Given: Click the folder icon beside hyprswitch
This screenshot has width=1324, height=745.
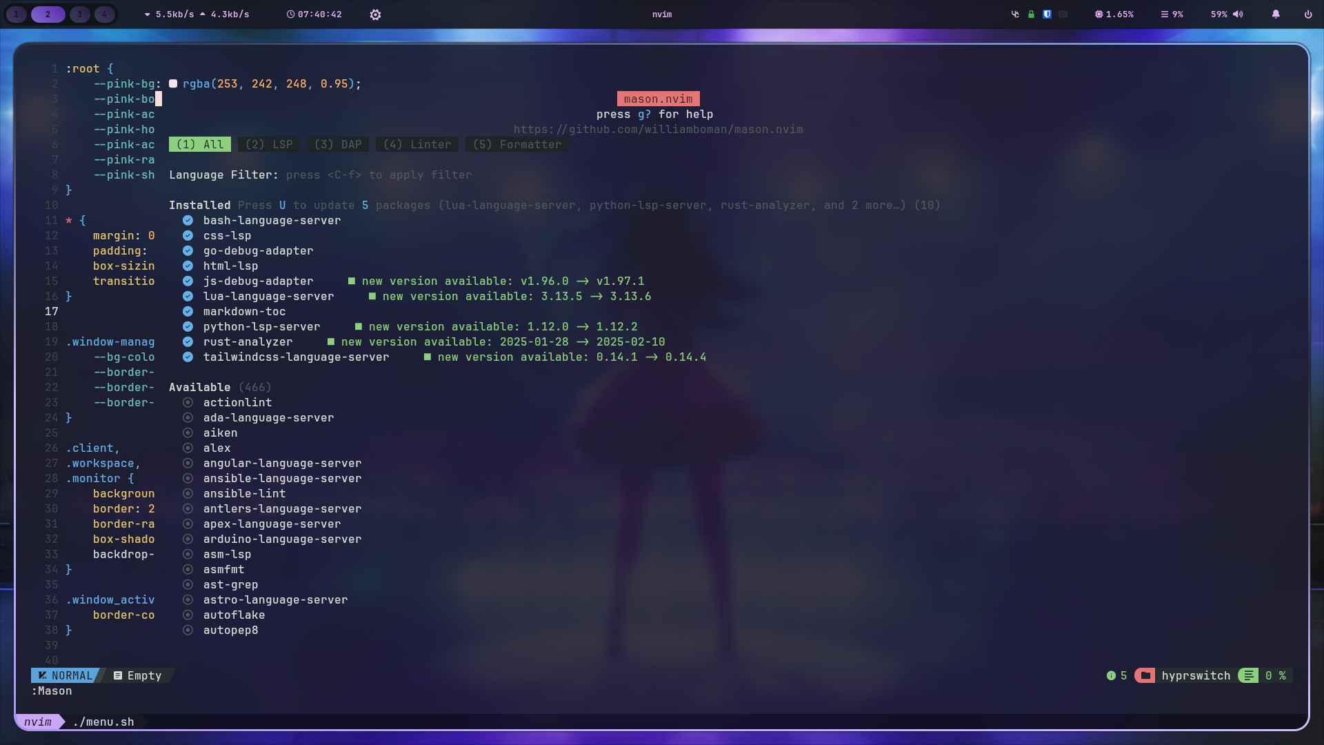Looking at the screenshot, I should [x=1145, y=675].
